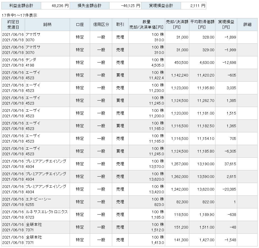
Task: Click the 4,630.00 average acquisition price
Action: 207,63
